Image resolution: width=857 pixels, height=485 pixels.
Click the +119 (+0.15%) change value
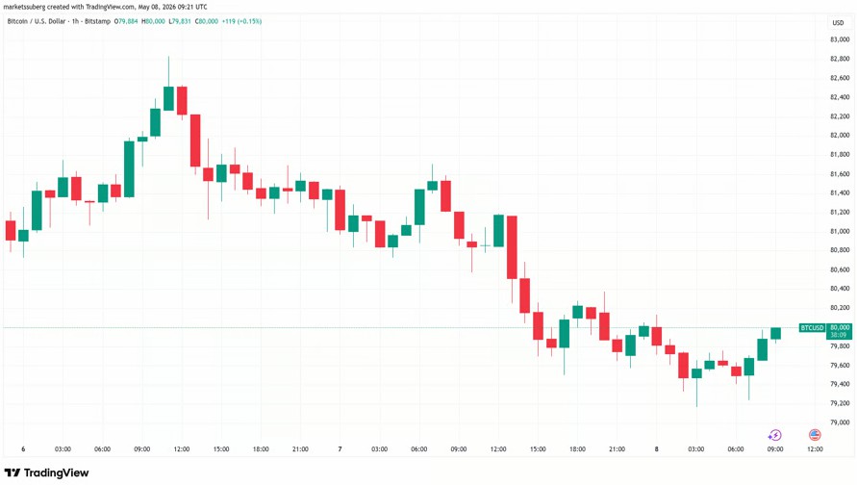(x=241, y=21)
